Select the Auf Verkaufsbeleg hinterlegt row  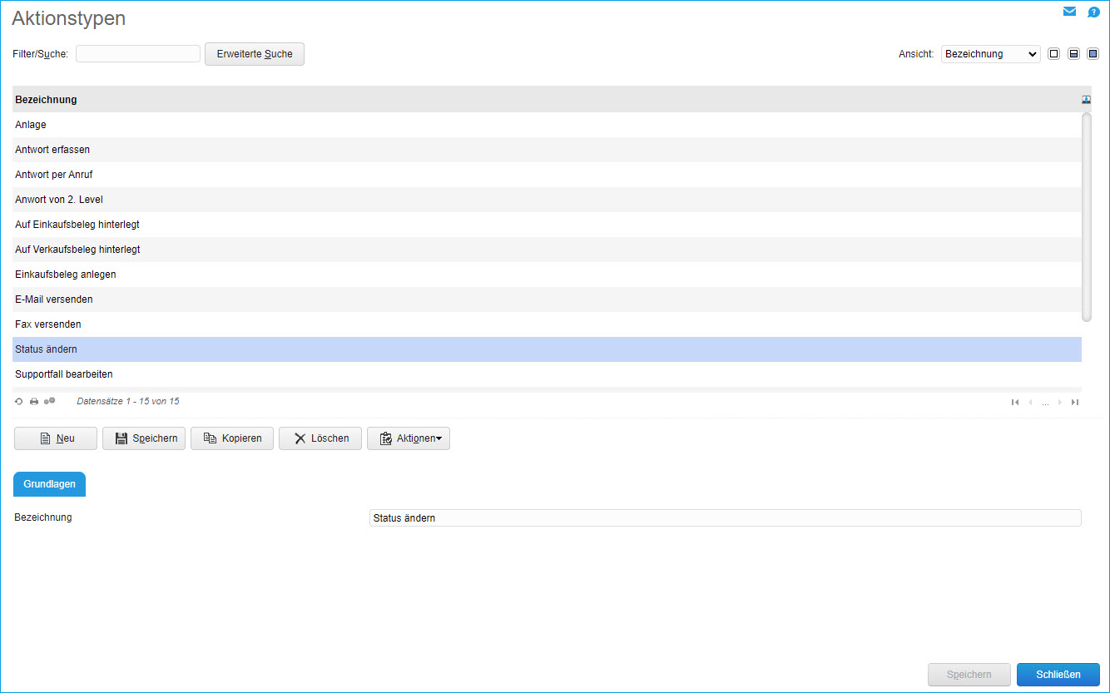pyautogui.click(x=547, y=250)
